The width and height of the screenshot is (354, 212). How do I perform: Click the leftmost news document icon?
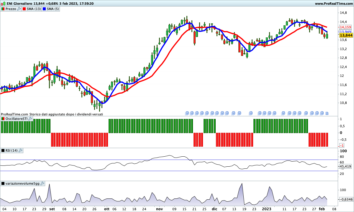pos(187,113)
